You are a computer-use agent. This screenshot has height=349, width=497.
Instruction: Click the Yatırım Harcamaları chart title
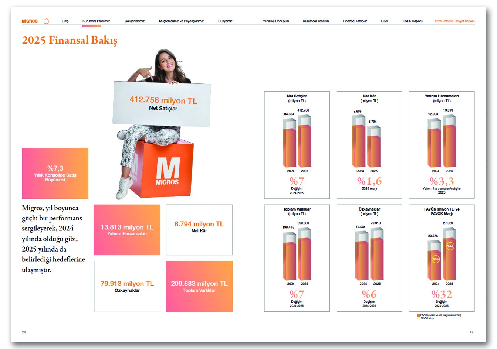[x=442, y=96]
